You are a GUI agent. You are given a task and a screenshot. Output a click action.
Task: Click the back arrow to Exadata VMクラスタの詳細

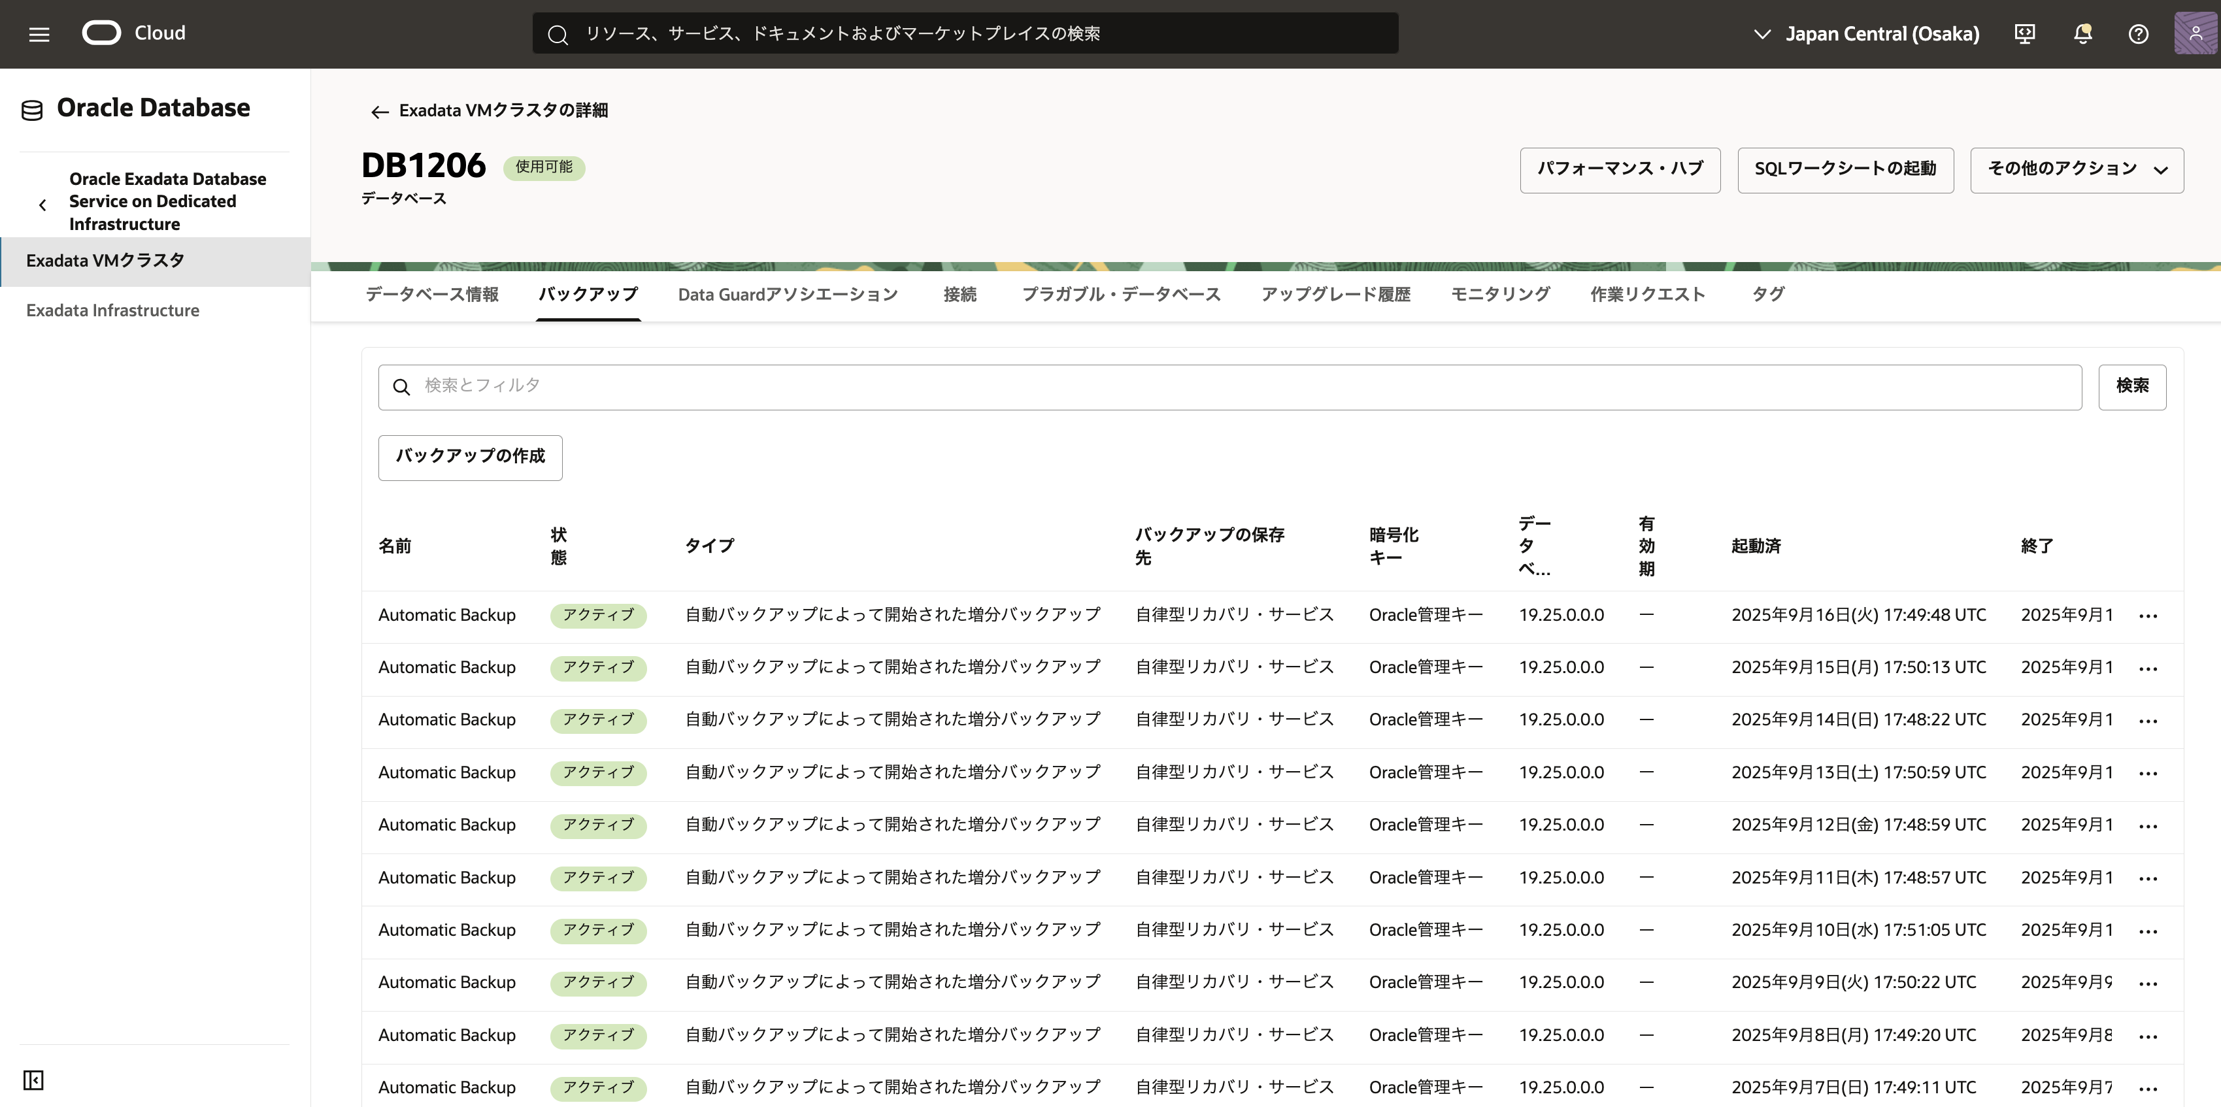pos(379,111)
